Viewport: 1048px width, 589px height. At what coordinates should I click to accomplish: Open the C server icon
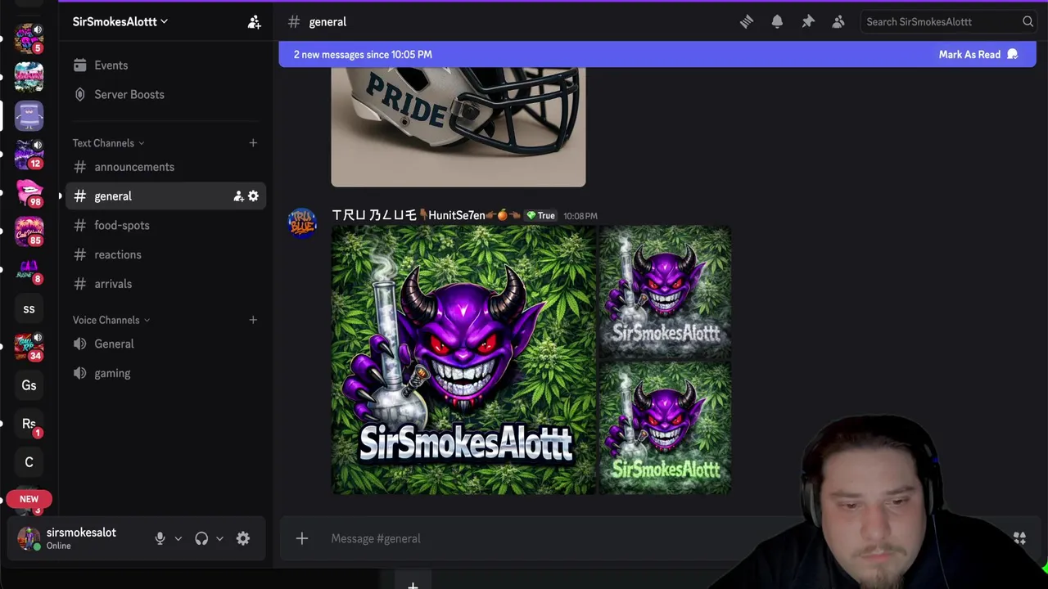pyautogui.click(x=29, y=462)
